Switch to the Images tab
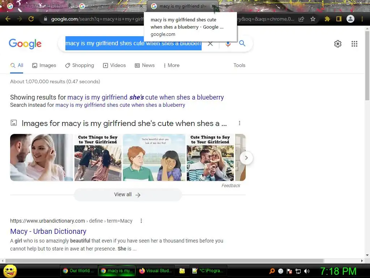The width and height of the screenshot is (370, 278). 44,66
